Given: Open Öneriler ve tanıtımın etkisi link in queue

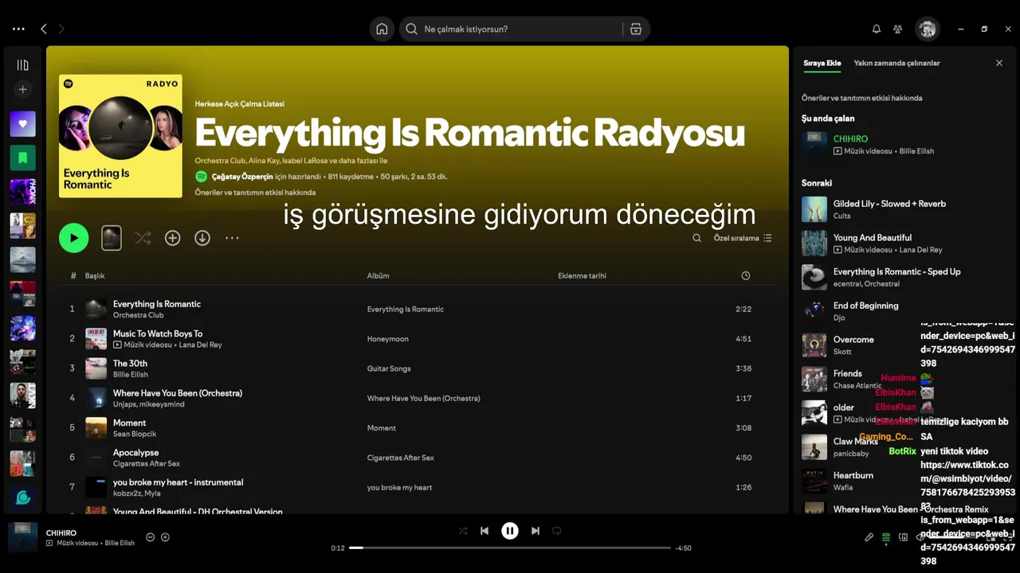Looking at the screenshot, I should [861, 98].
